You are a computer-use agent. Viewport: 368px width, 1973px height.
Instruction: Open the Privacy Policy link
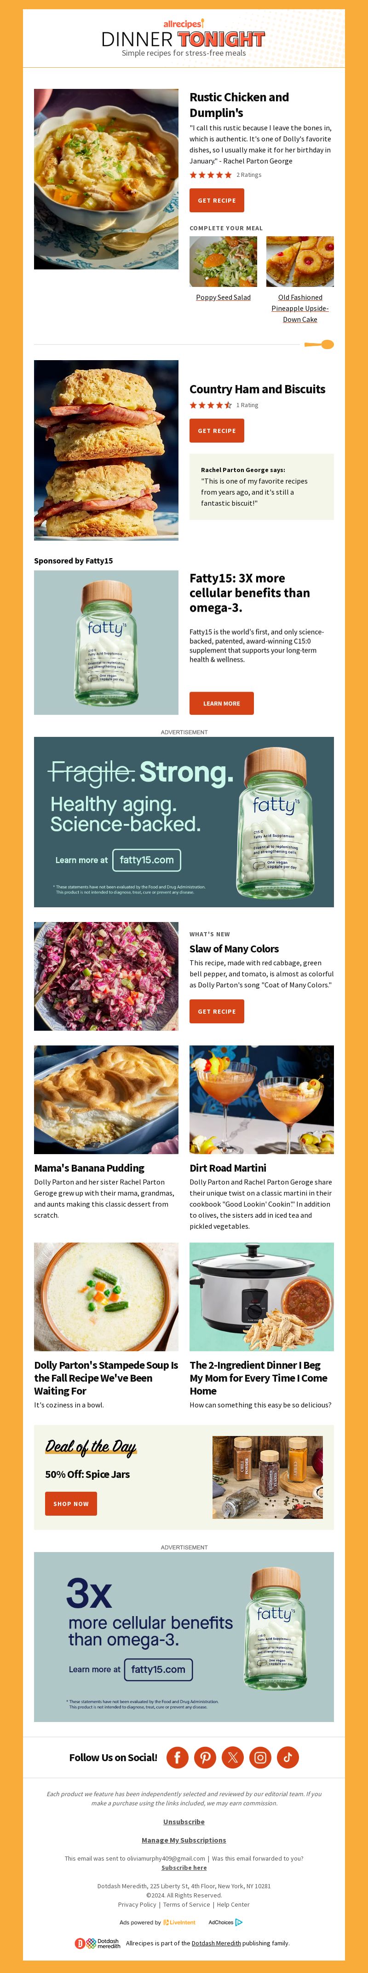[137, 1904]
